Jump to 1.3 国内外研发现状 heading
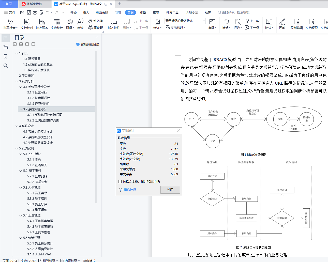This screenshot has width=328, height=262. [36, 70]
